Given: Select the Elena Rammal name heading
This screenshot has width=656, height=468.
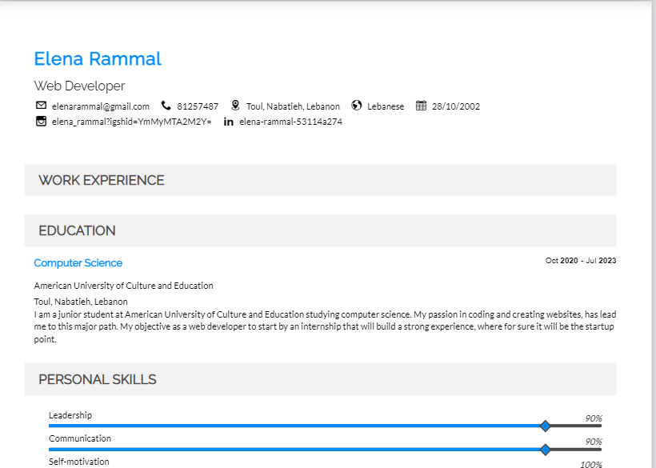Looking at the screenshot, I should click(98, 58).
